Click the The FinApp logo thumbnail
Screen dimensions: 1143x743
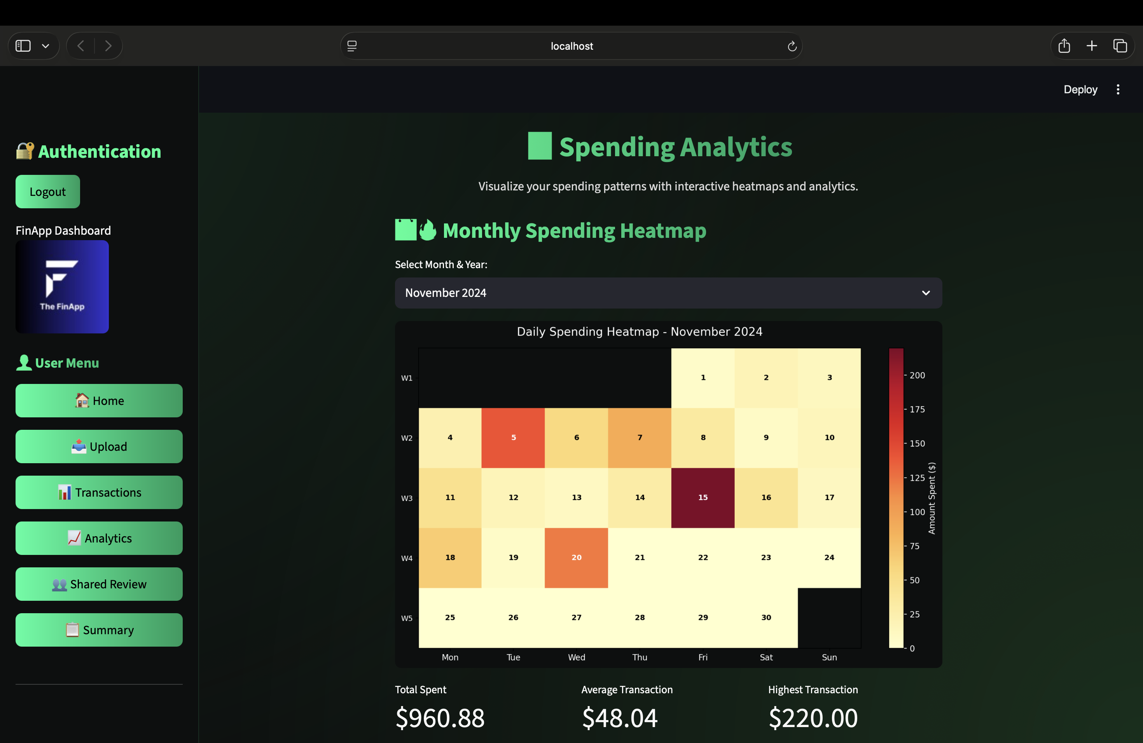(63, 287)
